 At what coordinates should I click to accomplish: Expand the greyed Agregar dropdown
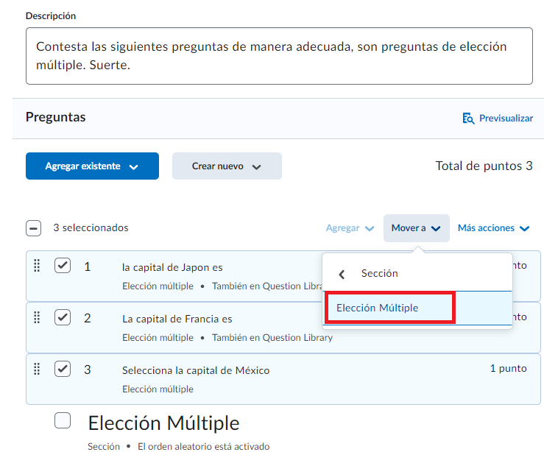(350, 228)
